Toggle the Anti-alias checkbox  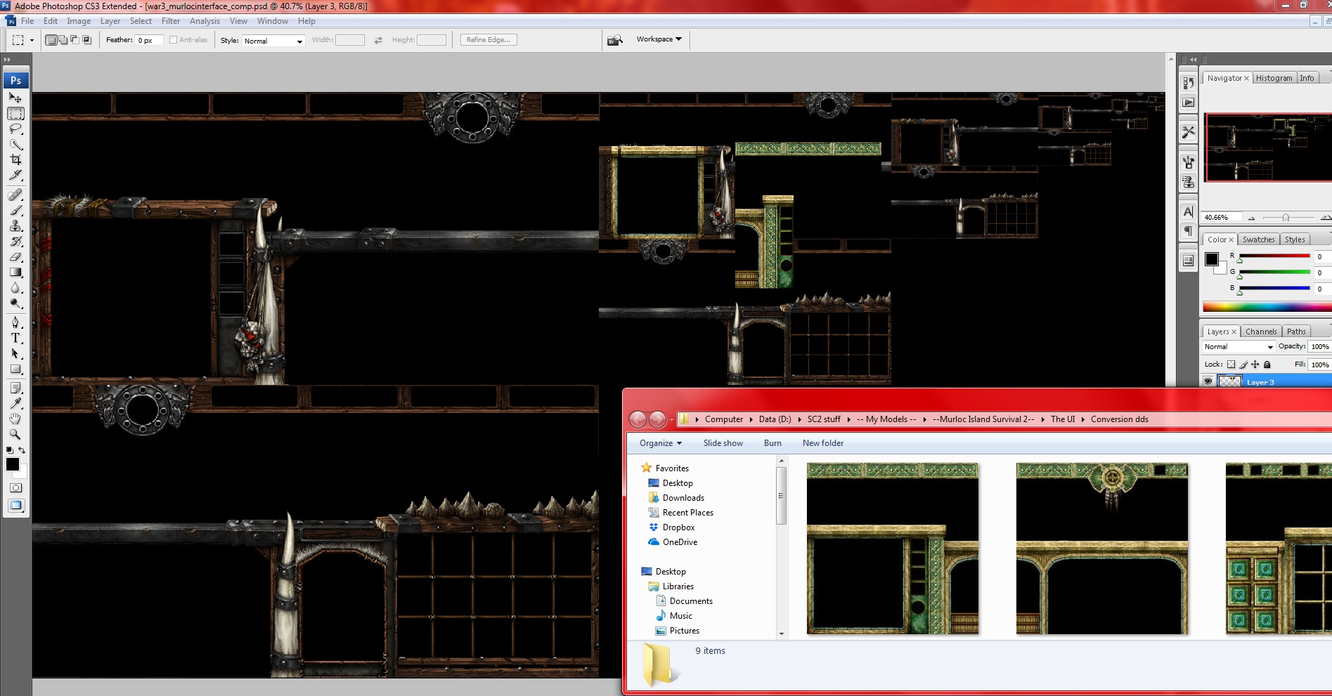point(173,40)
